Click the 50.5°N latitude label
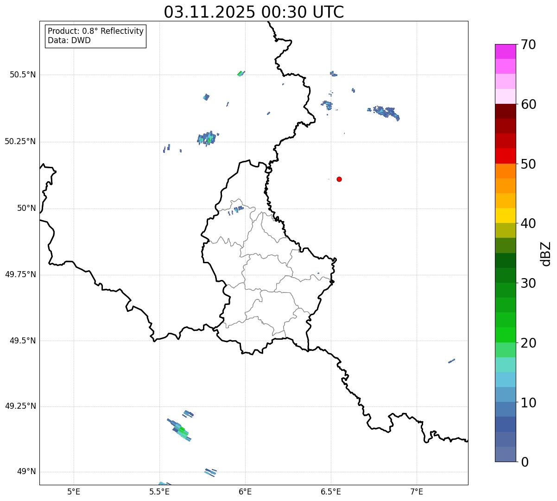557x501 pixels. pos(22,75)
